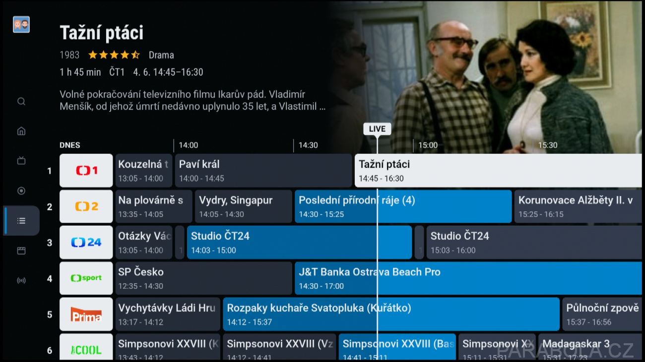Open Poslední přírodní ráje (4) program

(403, 207)
